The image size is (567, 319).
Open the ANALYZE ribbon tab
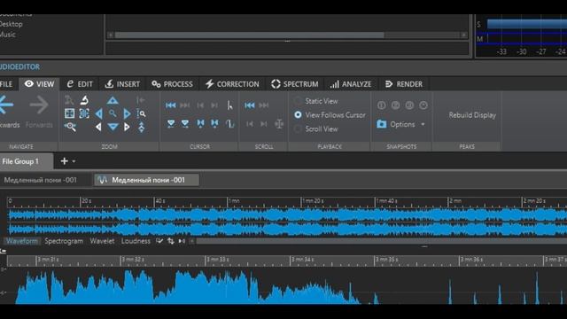pyautogui.click(x=351, y=84)
